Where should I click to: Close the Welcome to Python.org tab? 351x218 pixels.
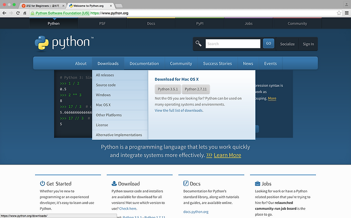[111, 6]
